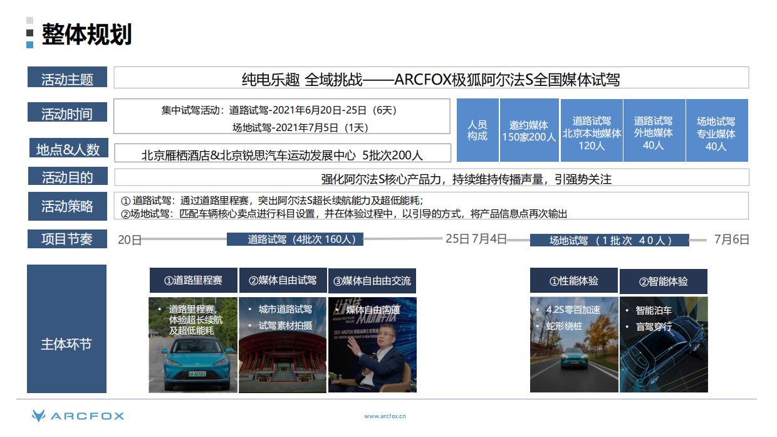Click the 道路试驾 外地媒体 40人 box
This screenshot has width=777, height=437.
(x=654, y=130)
